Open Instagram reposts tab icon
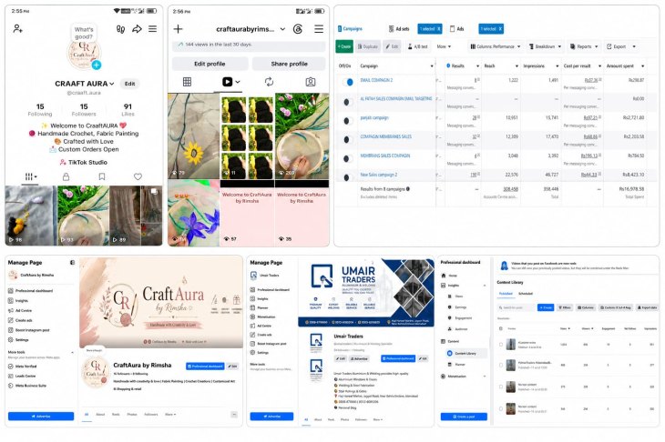665x442 pixels. (269, 82)
